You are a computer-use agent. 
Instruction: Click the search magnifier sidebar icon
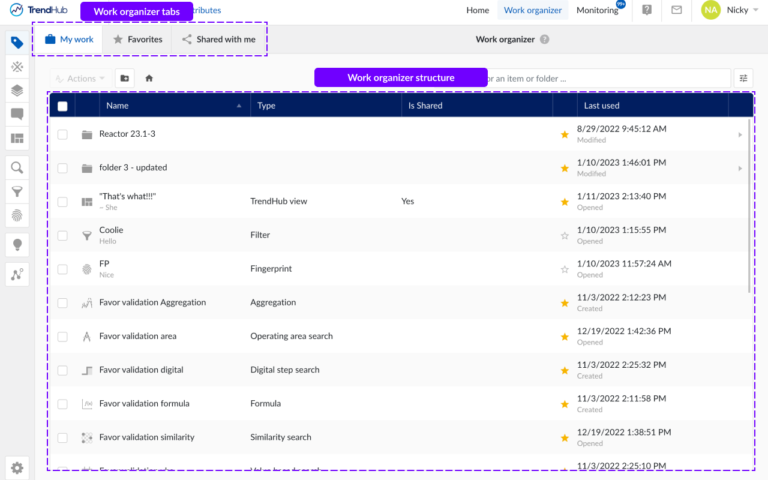pyautogui.click(x=17, y=167)
